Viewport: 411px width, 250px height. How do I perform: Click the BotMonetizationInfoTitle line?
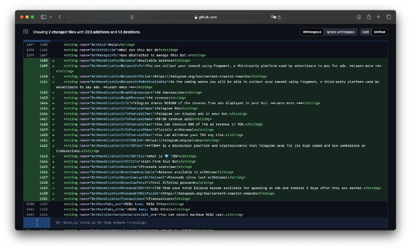tap(130, 162)
